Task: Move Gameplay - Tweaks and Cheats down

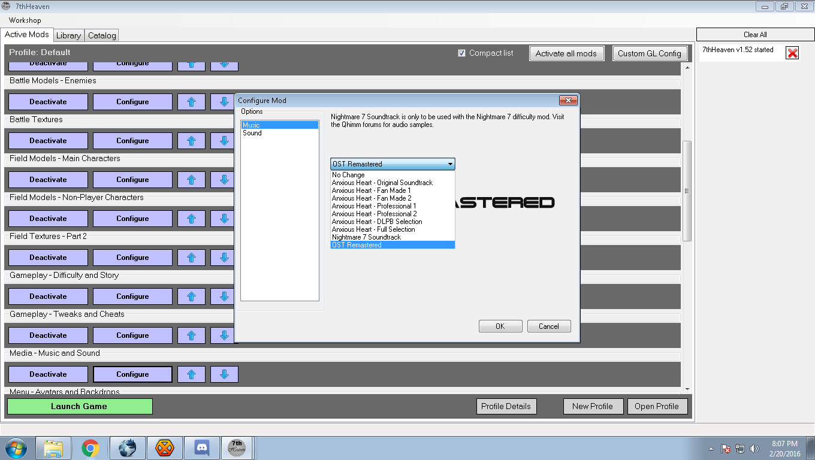Action: click(x=222, y=335)
